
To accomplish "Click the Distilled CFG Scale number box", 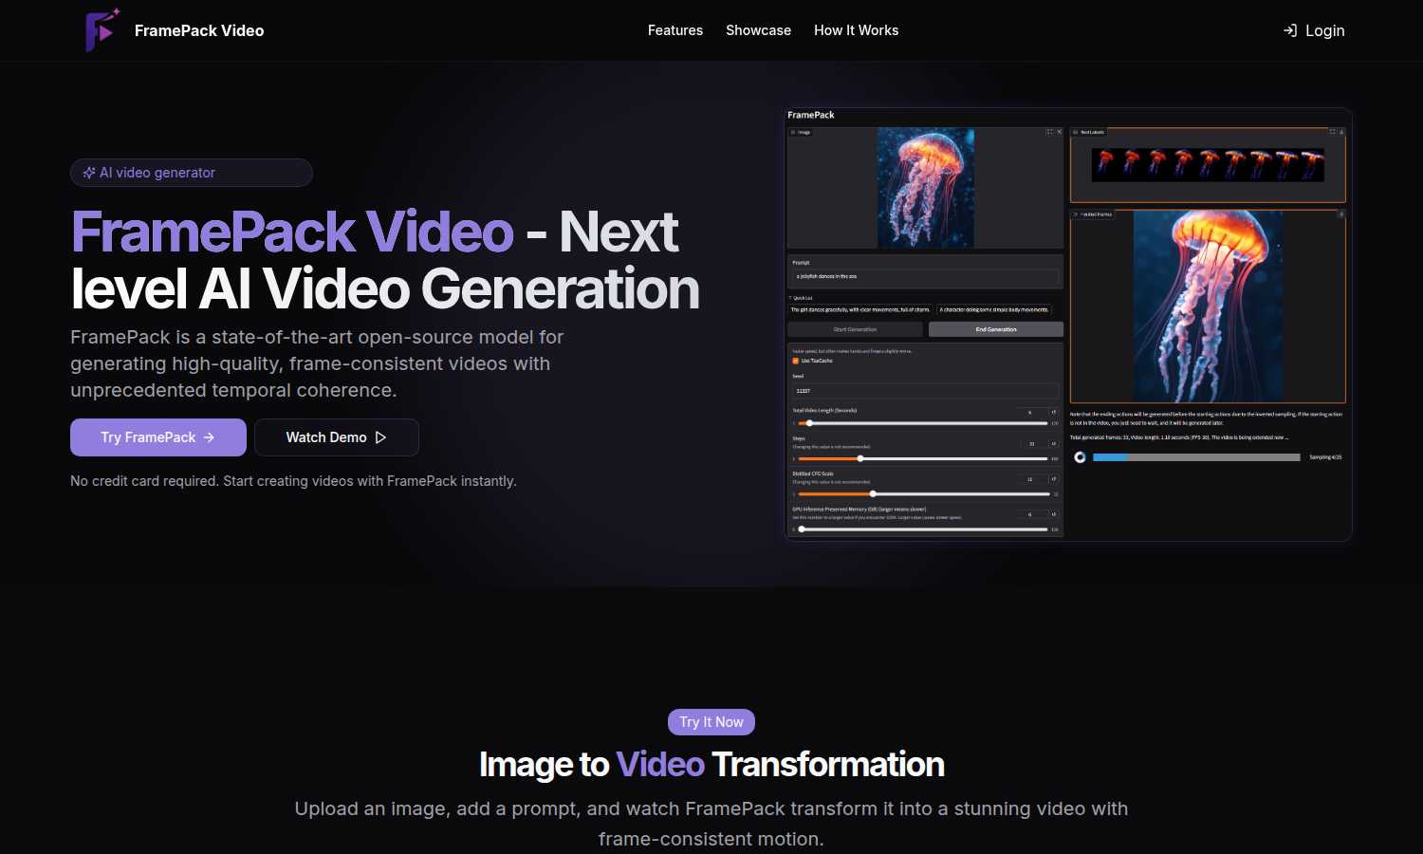I will coord(1030,479).
